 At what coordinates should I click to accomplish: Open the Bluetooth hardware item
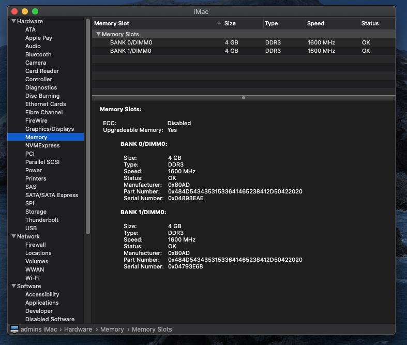38,54
